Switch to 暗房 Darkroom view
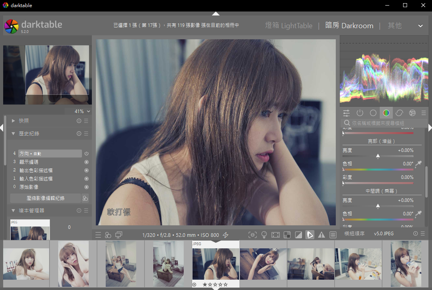This screenshot has width=432, height=290. coord(349,26)
